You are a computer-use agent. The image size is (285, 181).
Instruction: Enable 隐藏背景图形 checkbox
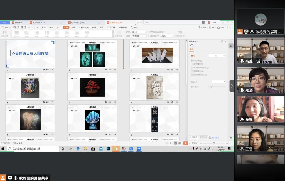pyautogui.click(x=192, y=75)
